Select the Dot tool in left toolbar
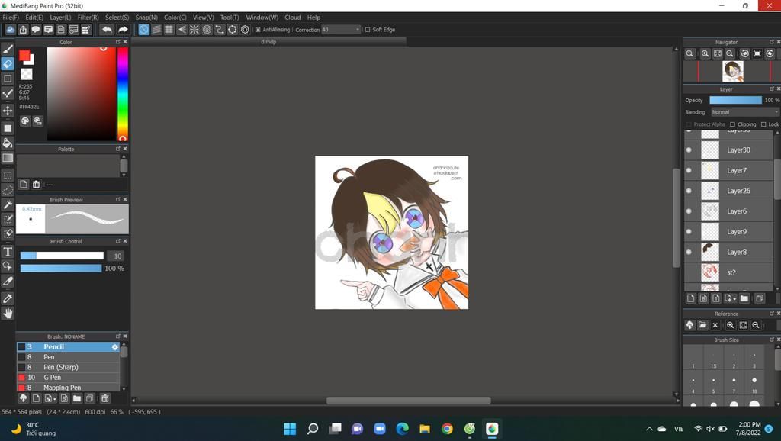Screen dimensions: 781x441 click(x=8, y=93)
